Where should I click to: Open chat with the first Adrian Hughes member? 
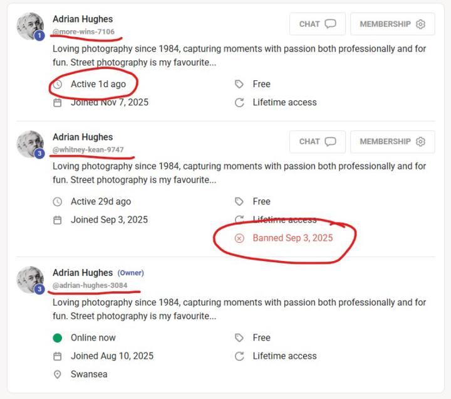pos(317,24)
